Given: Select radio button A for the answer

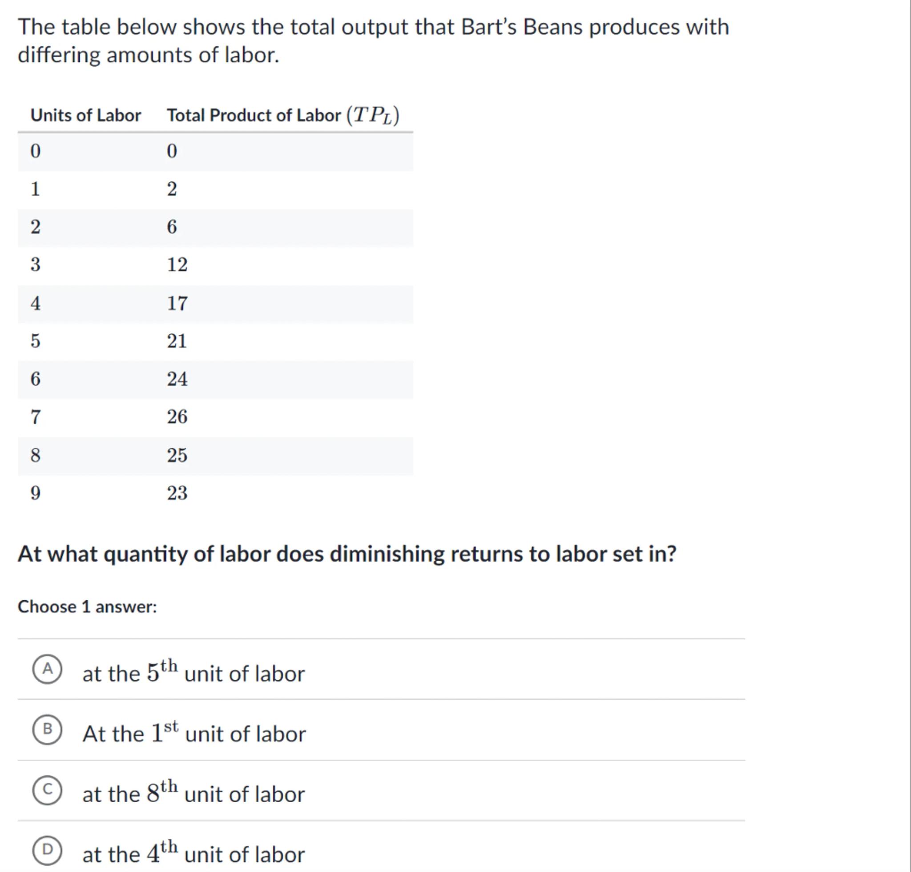Looking at the screenshot, I should tap(47, 669).
